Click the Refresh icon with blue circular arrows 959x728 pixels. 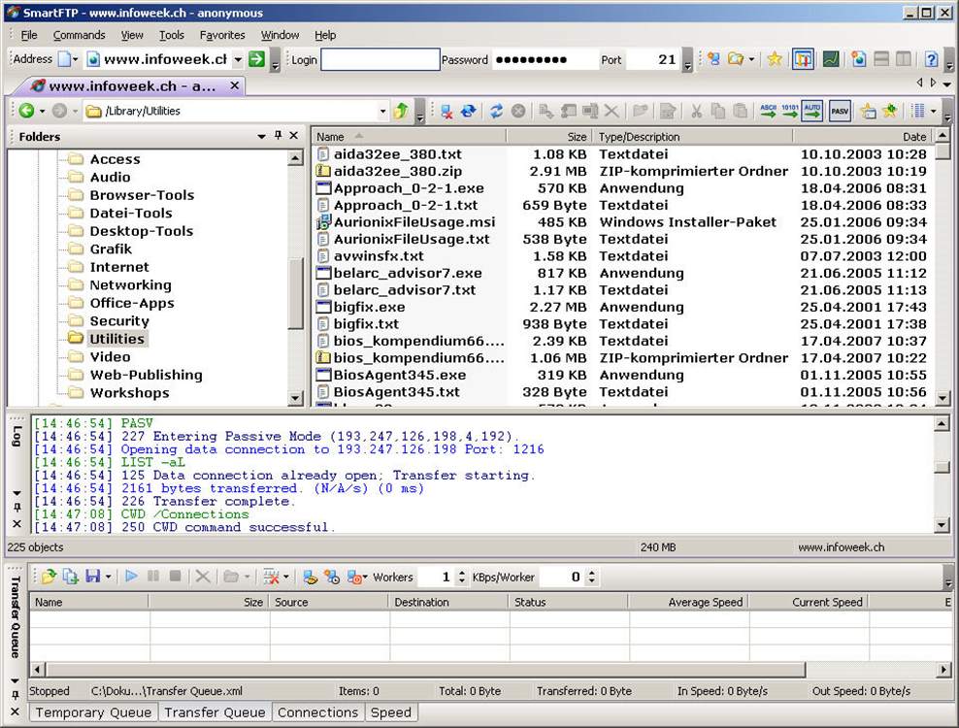point(496,111)
